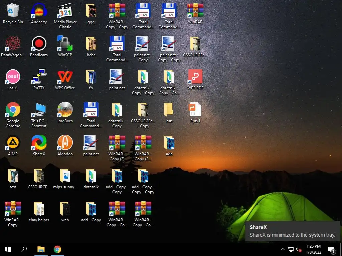Open network status tray icon
The width and height of the screenshot is (342, 256).
(291, 249)
